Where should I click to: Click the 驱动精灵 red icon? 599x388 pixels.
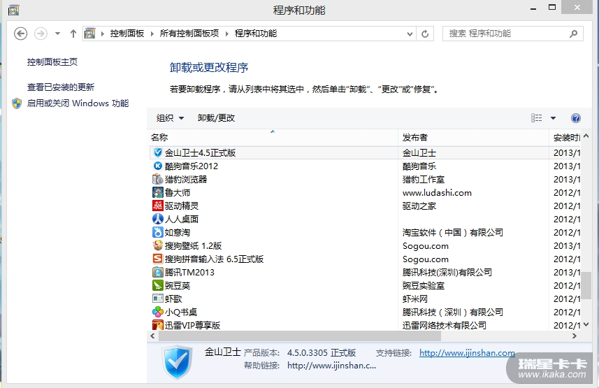click(x=158, y=206)
